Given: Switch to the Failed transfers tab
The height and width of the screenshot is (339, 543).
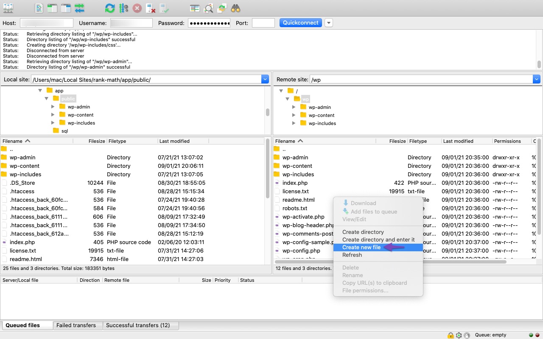Looking at the screenshot, I should pyautogui.click(x=78, y=325).
